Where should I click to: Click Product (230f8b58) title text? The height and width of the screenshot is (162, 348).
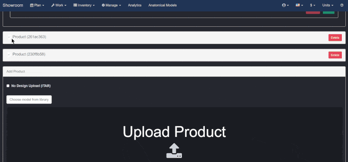click(x=29, y=54)
